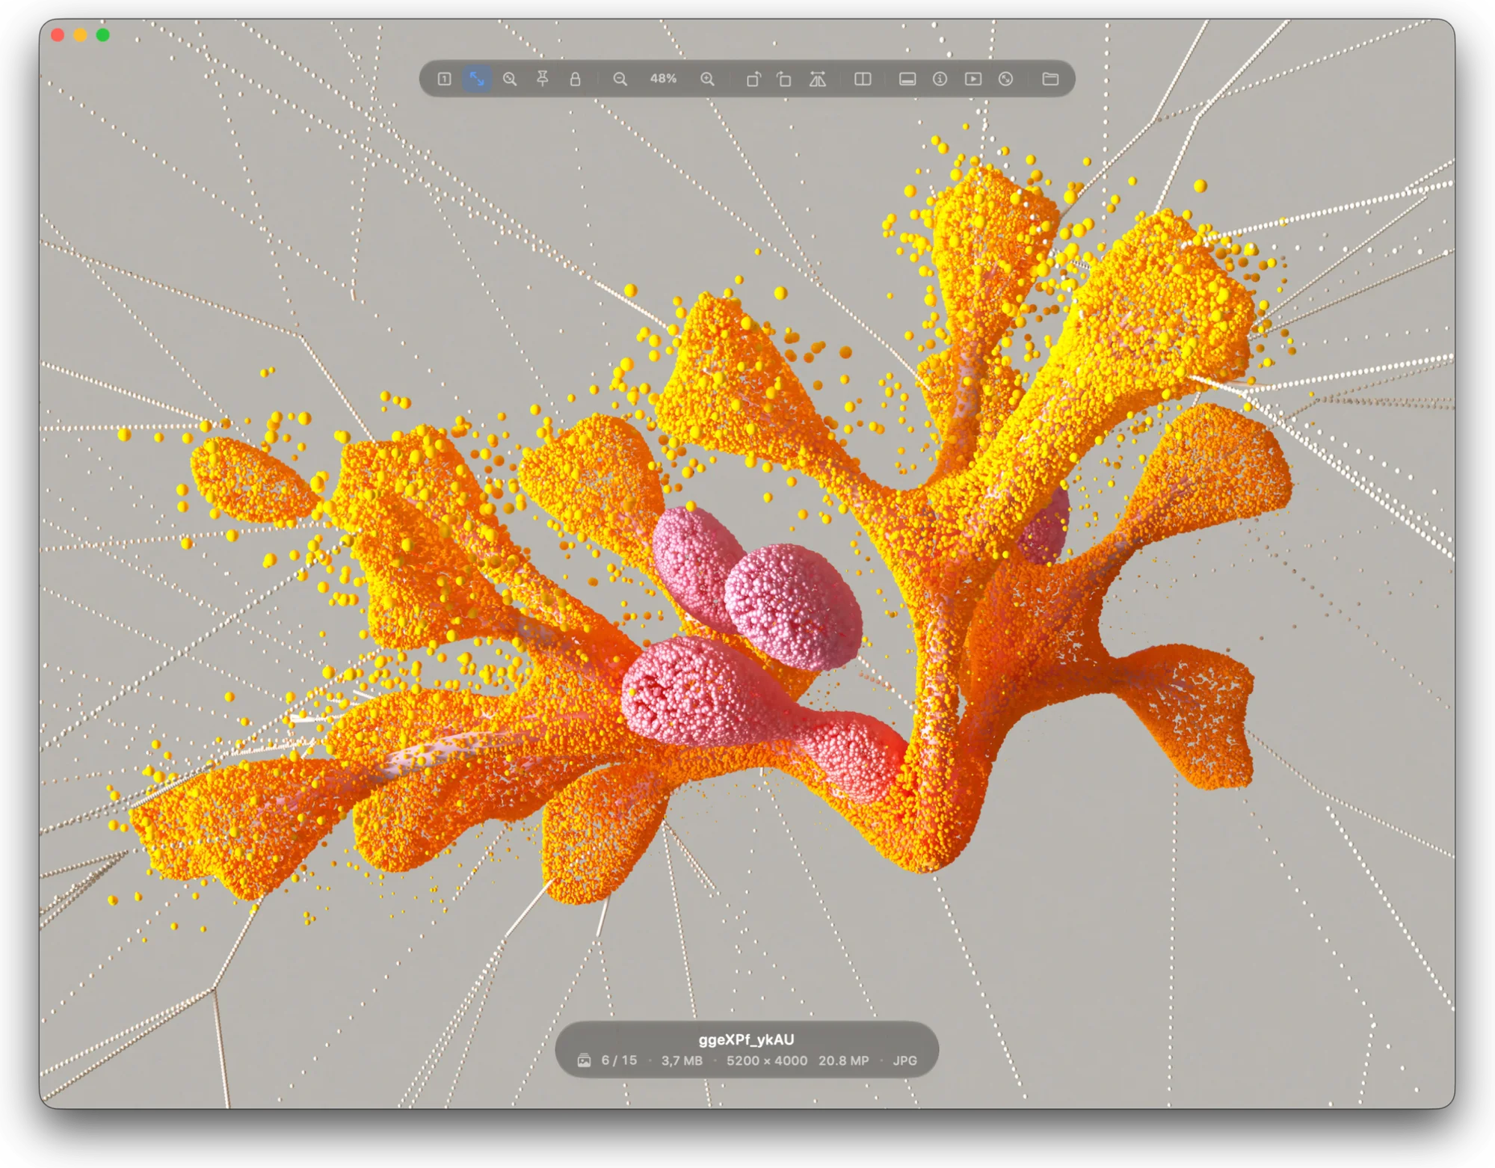Click the 5200 × 4000 dimensions text
The image size is (1495, 1168).
[x=767, y=1060]
